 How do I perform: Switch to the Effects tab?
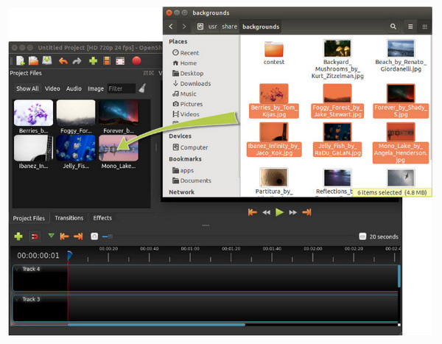[x=102, y=218]
